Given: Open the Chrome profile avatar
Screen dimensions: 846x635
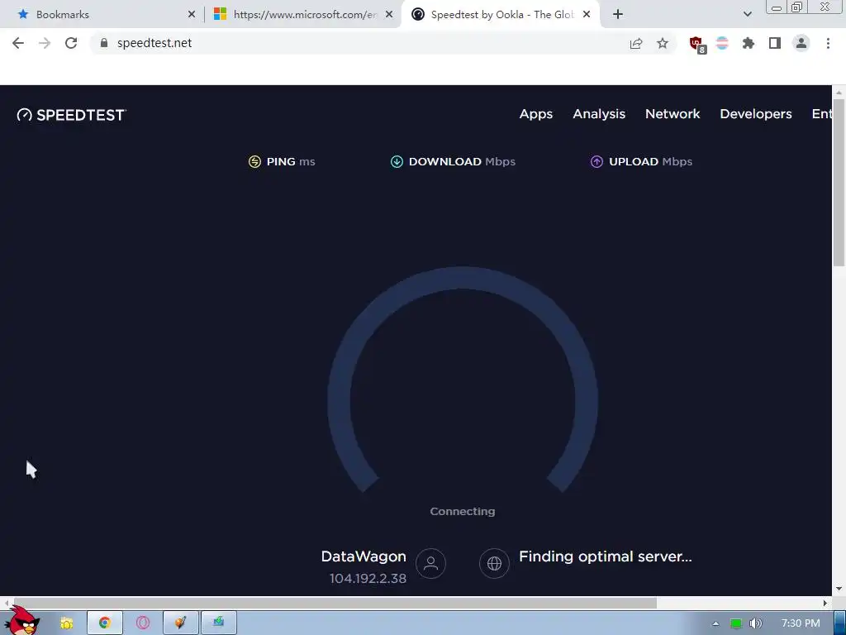Looking at the screenshot, I should click(x=801, y=43).
